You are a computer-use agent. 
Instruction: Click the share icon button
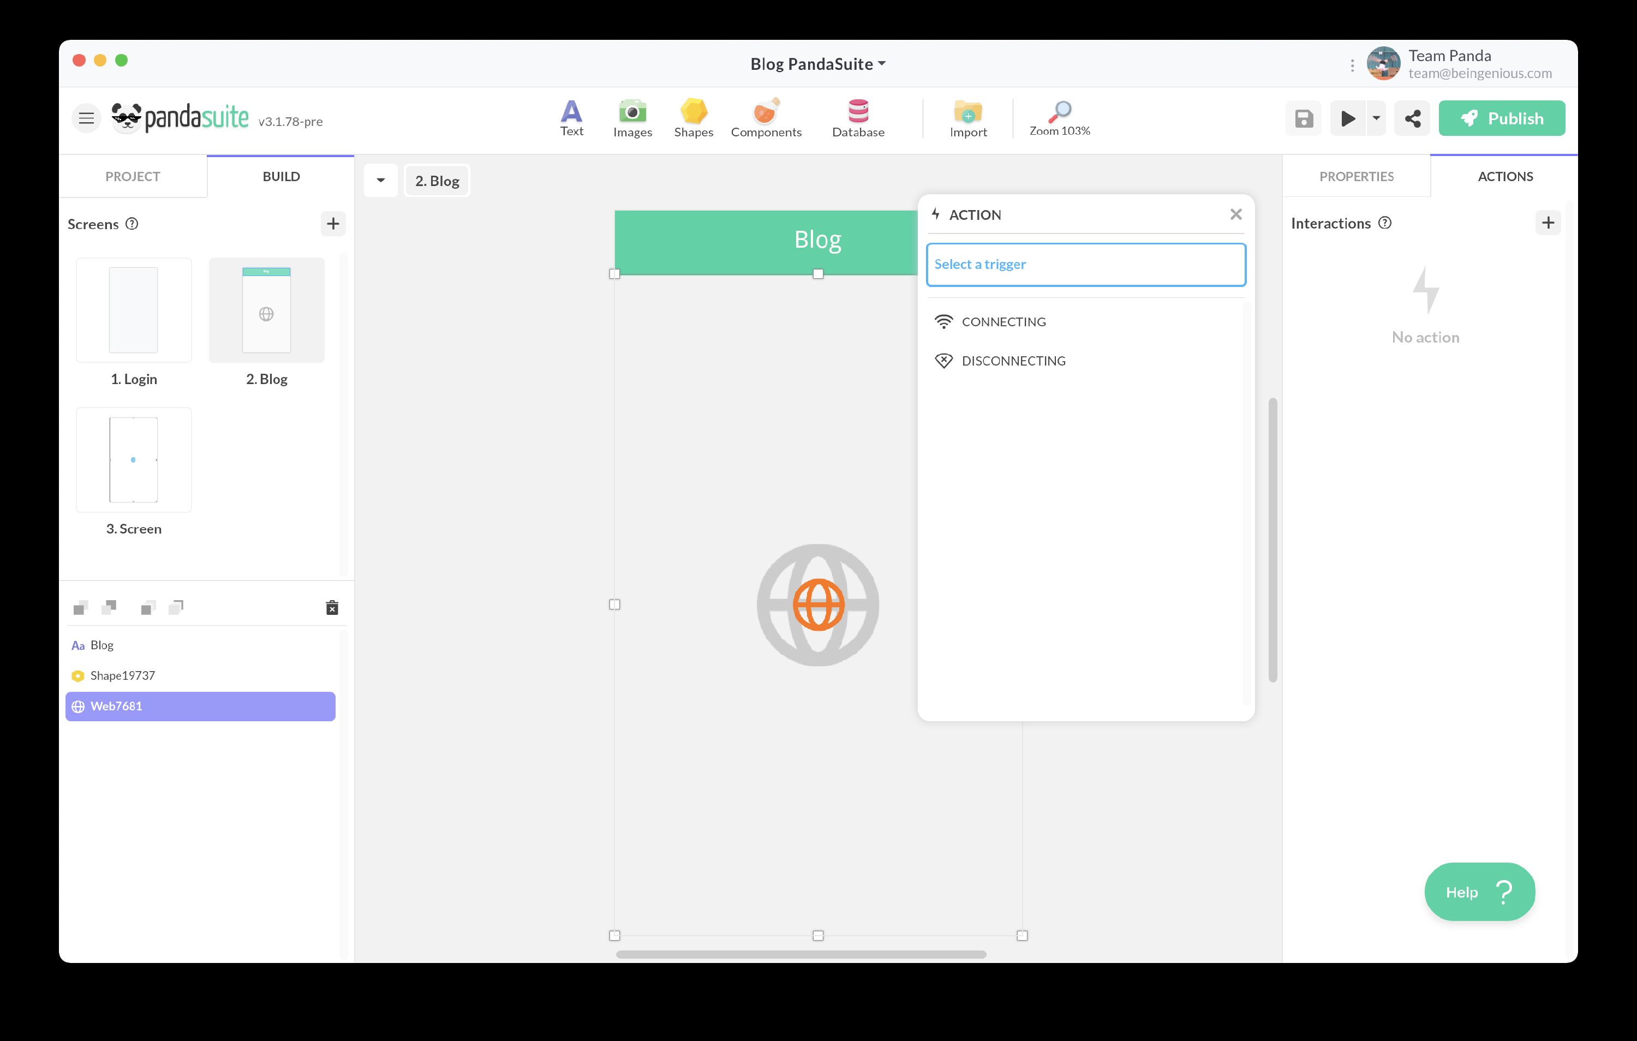[1412, 119]
